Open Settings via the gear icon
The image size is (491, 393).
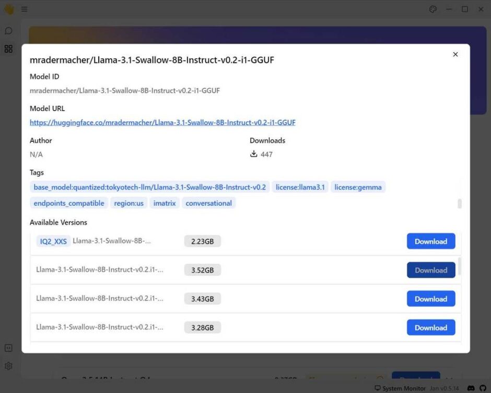[8, 366]
